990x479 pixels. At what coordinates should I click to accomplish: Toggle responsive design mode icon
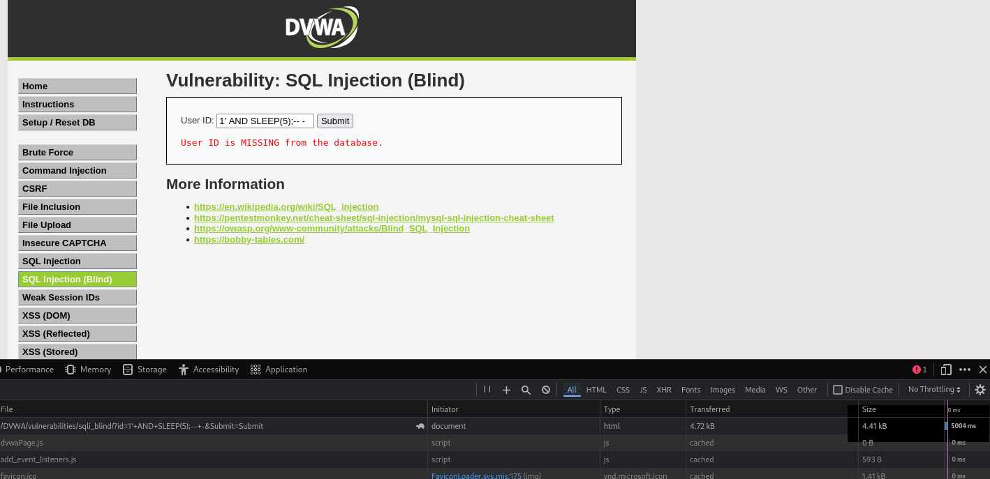click(x=946, y=370)
